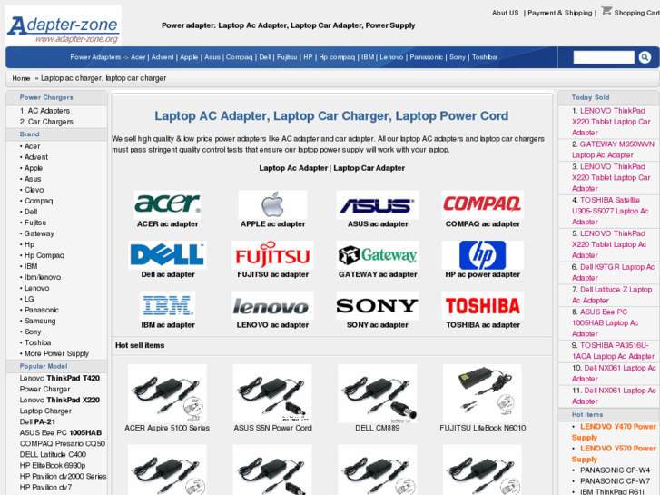Select Fujitsu in the top navigation bar

[x=287, y=57]
